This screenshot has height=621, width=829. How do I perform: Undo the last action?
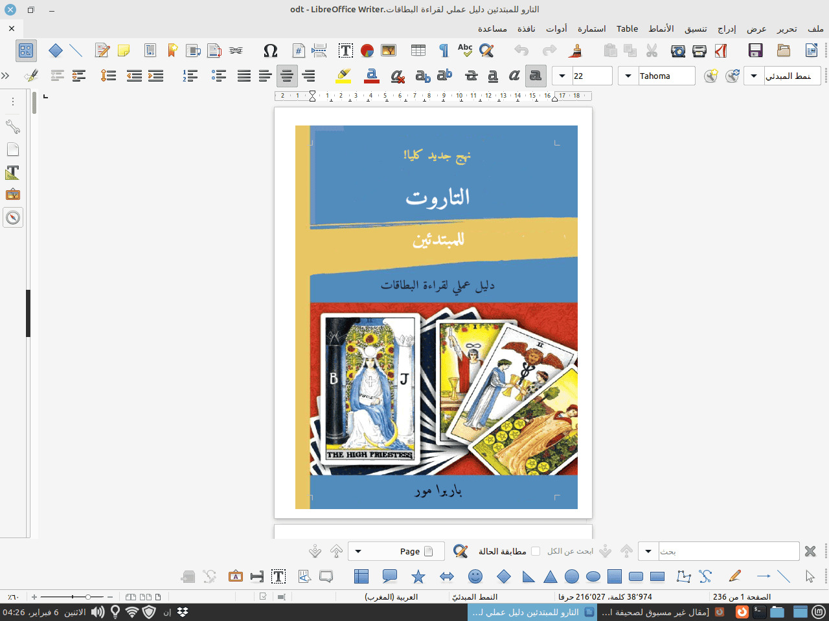point(522,50)
